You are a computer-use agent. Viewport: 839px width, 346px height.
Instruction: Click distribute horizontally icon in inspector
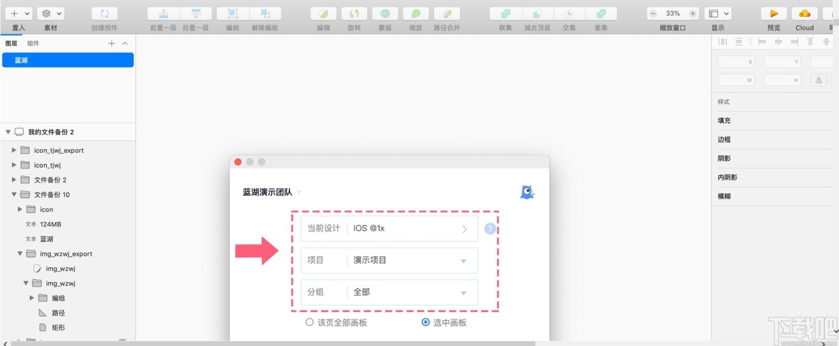click(723, 41)
